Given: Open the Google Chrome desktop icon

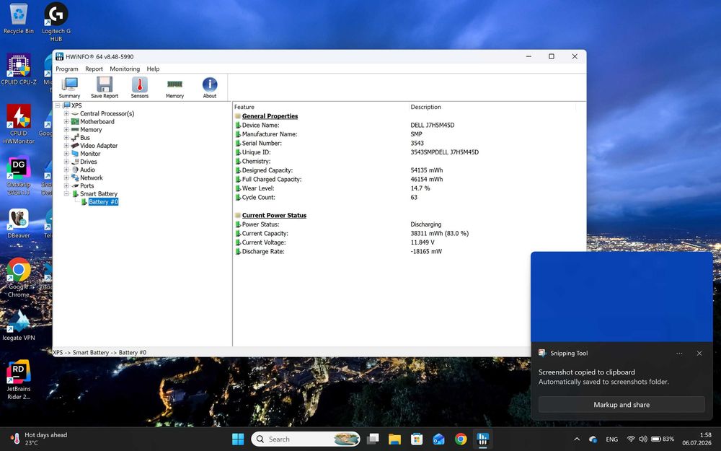Looking at the screenshot, I should pos(19,278).
